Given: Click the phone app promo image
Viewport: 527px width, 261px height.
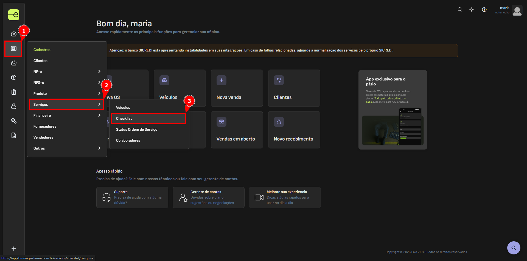Looking at the screenshot, I should (393, 127).
